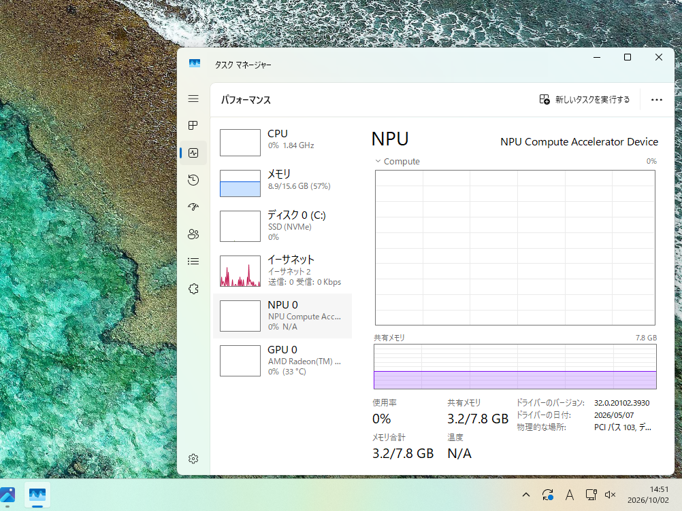Open the blue landscape app in the taskbar
682x511 pixels.
coord(7,495)
